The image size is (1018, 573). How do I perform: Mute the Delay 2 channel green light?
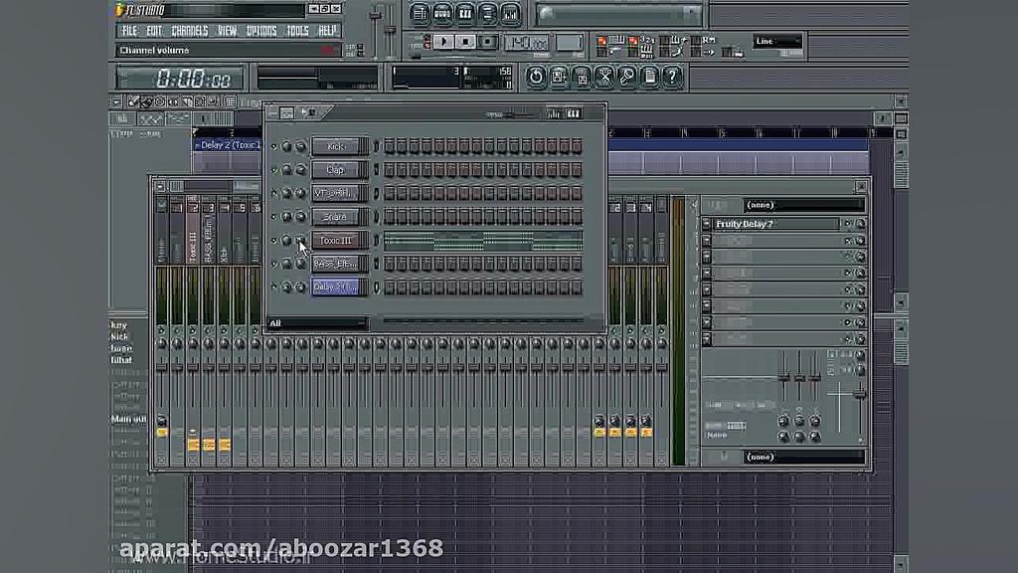point(274,287)
